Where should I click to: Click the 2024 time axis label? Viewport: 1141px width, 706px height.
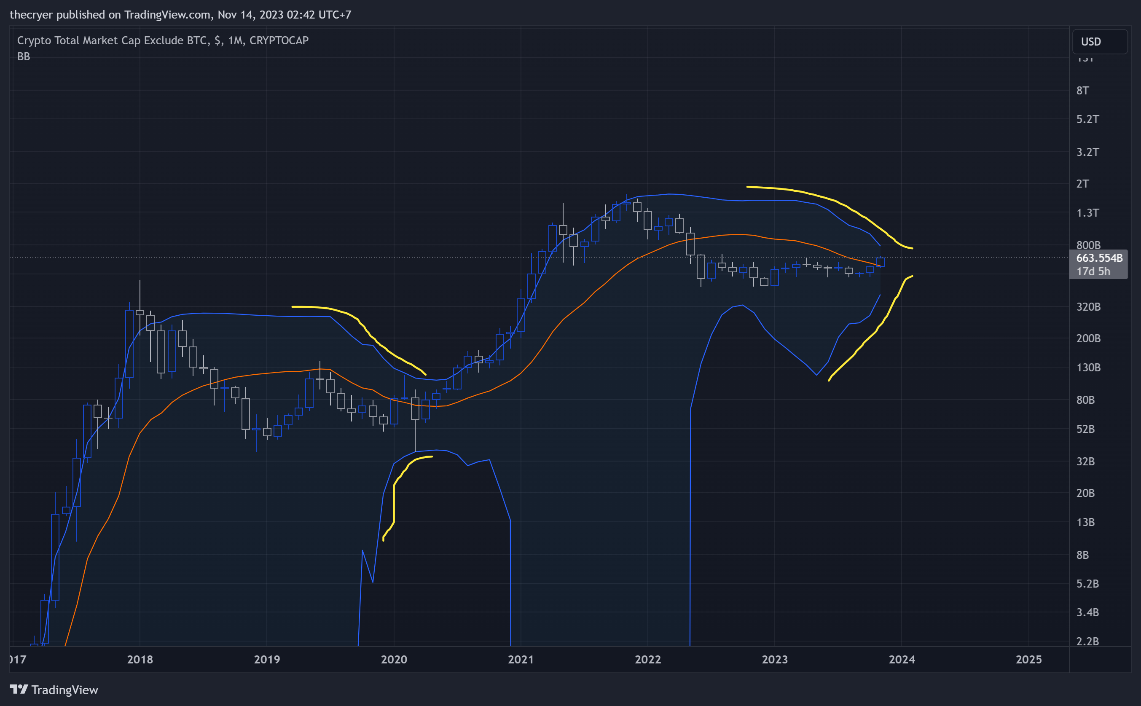(x=902, y=659)
